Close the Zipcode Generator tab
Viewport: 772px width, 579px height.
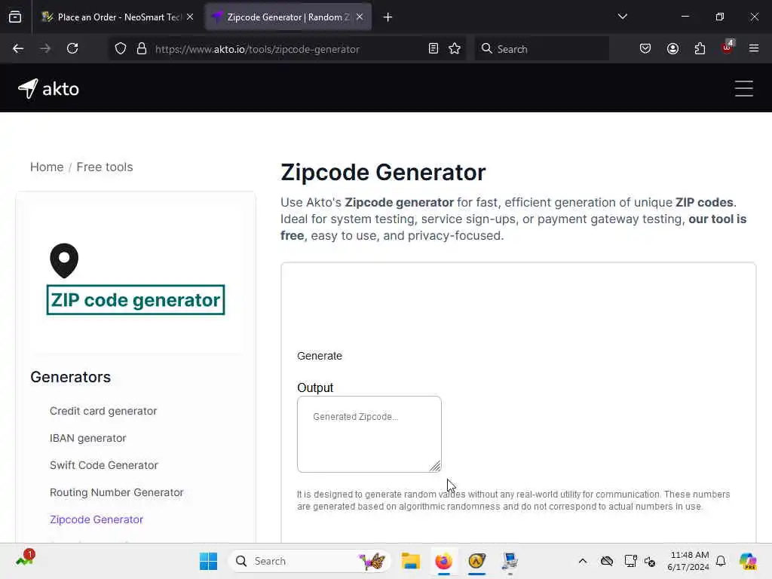click(x=360, y=17)
